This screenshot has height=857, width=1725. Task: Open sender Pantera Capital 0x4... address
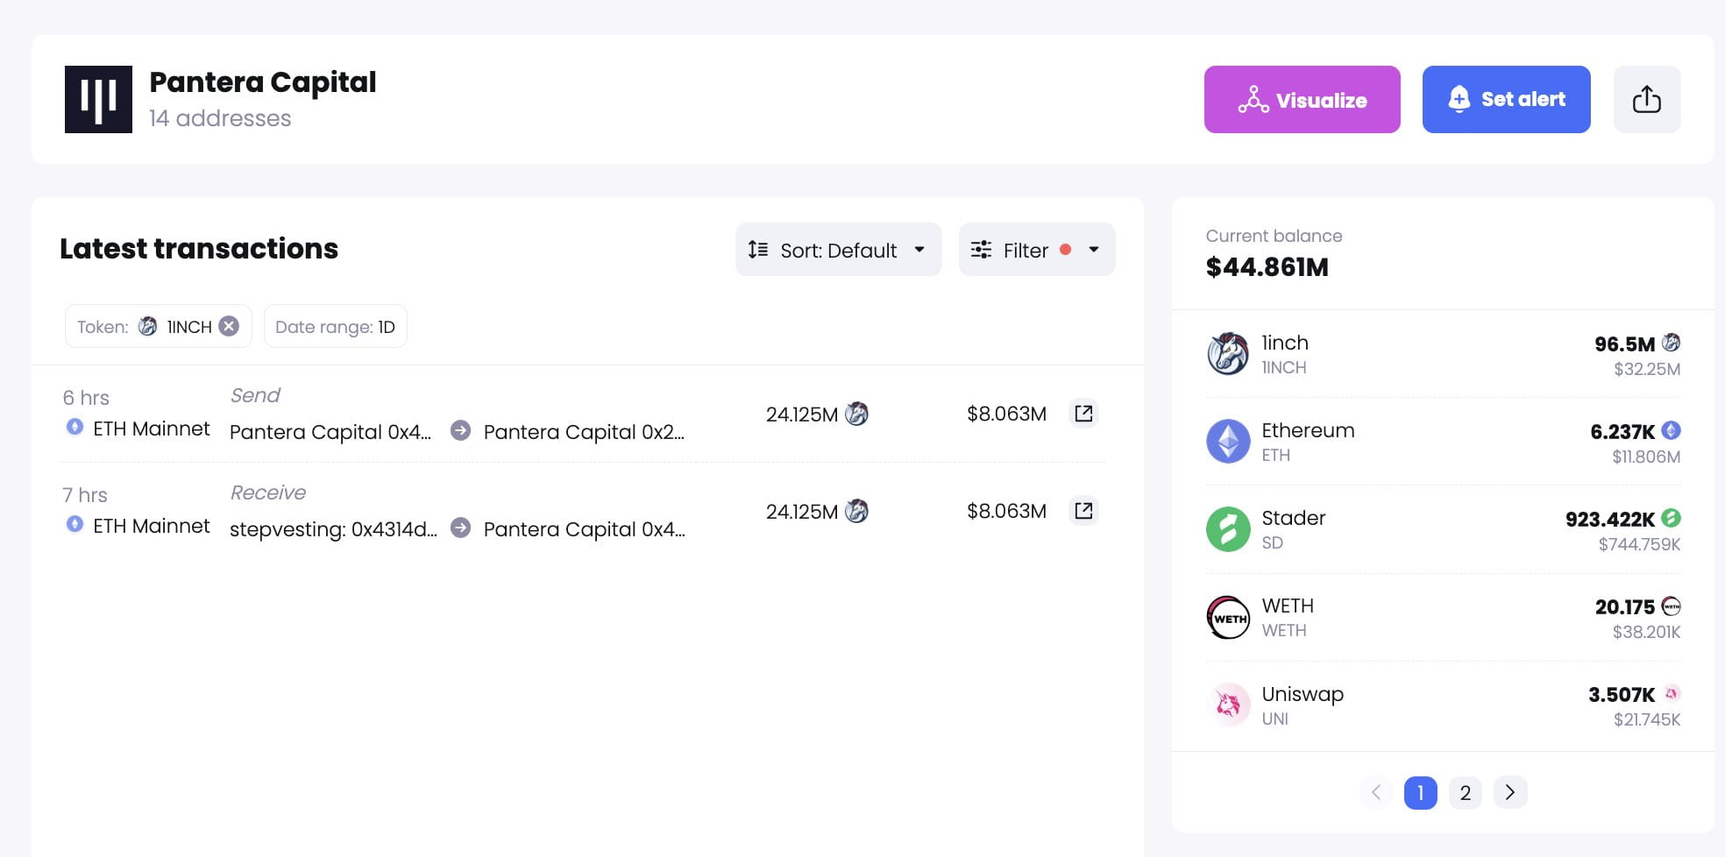(330, 432)
